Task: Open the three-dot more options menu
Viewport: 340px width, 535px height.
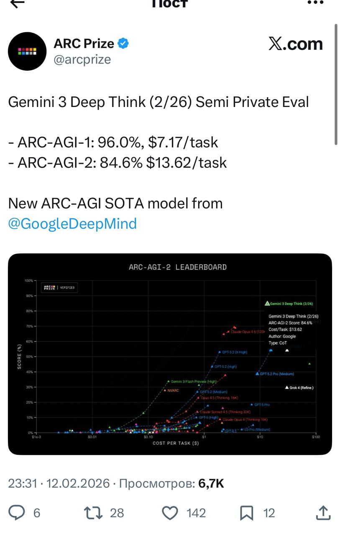Action: click(315, 2)
